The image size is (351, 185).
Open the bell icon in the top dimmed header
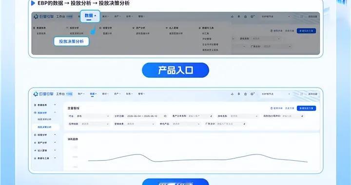click(x=239, y=17)
